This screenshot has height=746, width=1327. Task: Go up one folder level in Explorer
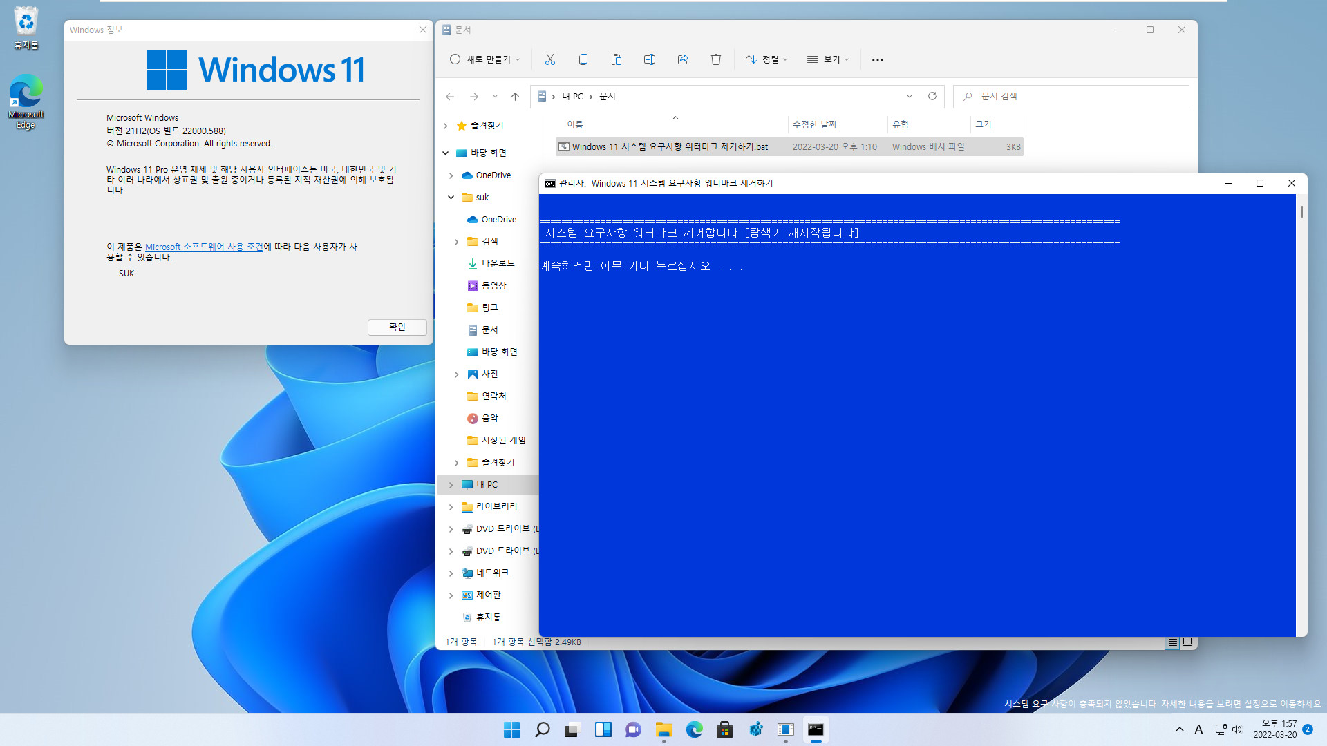[515, 97]
